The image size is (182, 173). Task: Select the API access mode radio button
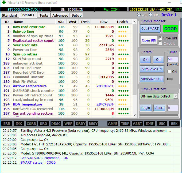(139, 15)
